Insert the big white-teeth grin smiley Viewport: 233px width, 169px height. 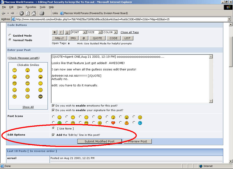click(x=27, y=77)
